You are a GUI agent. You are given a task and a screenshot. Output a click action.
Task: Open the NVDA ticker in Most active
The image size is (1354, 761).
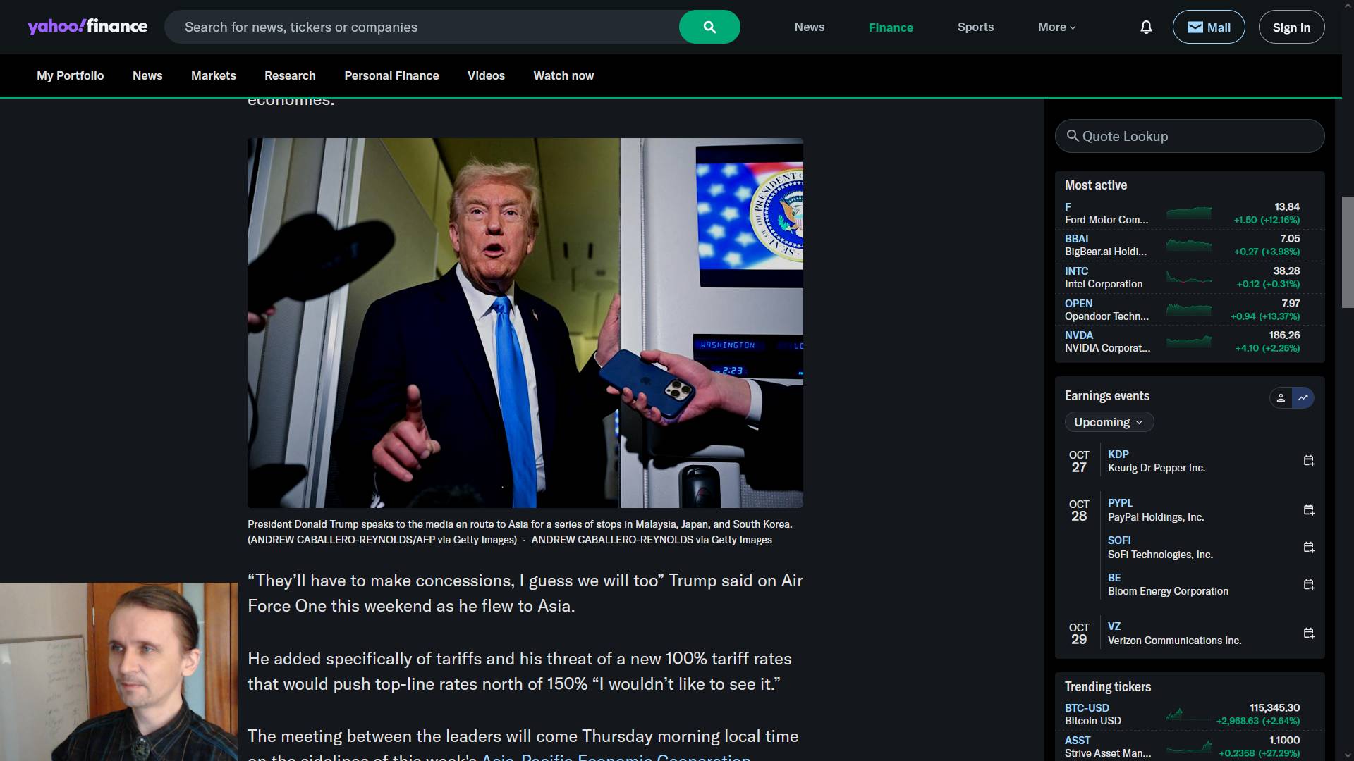[1078, 335]
